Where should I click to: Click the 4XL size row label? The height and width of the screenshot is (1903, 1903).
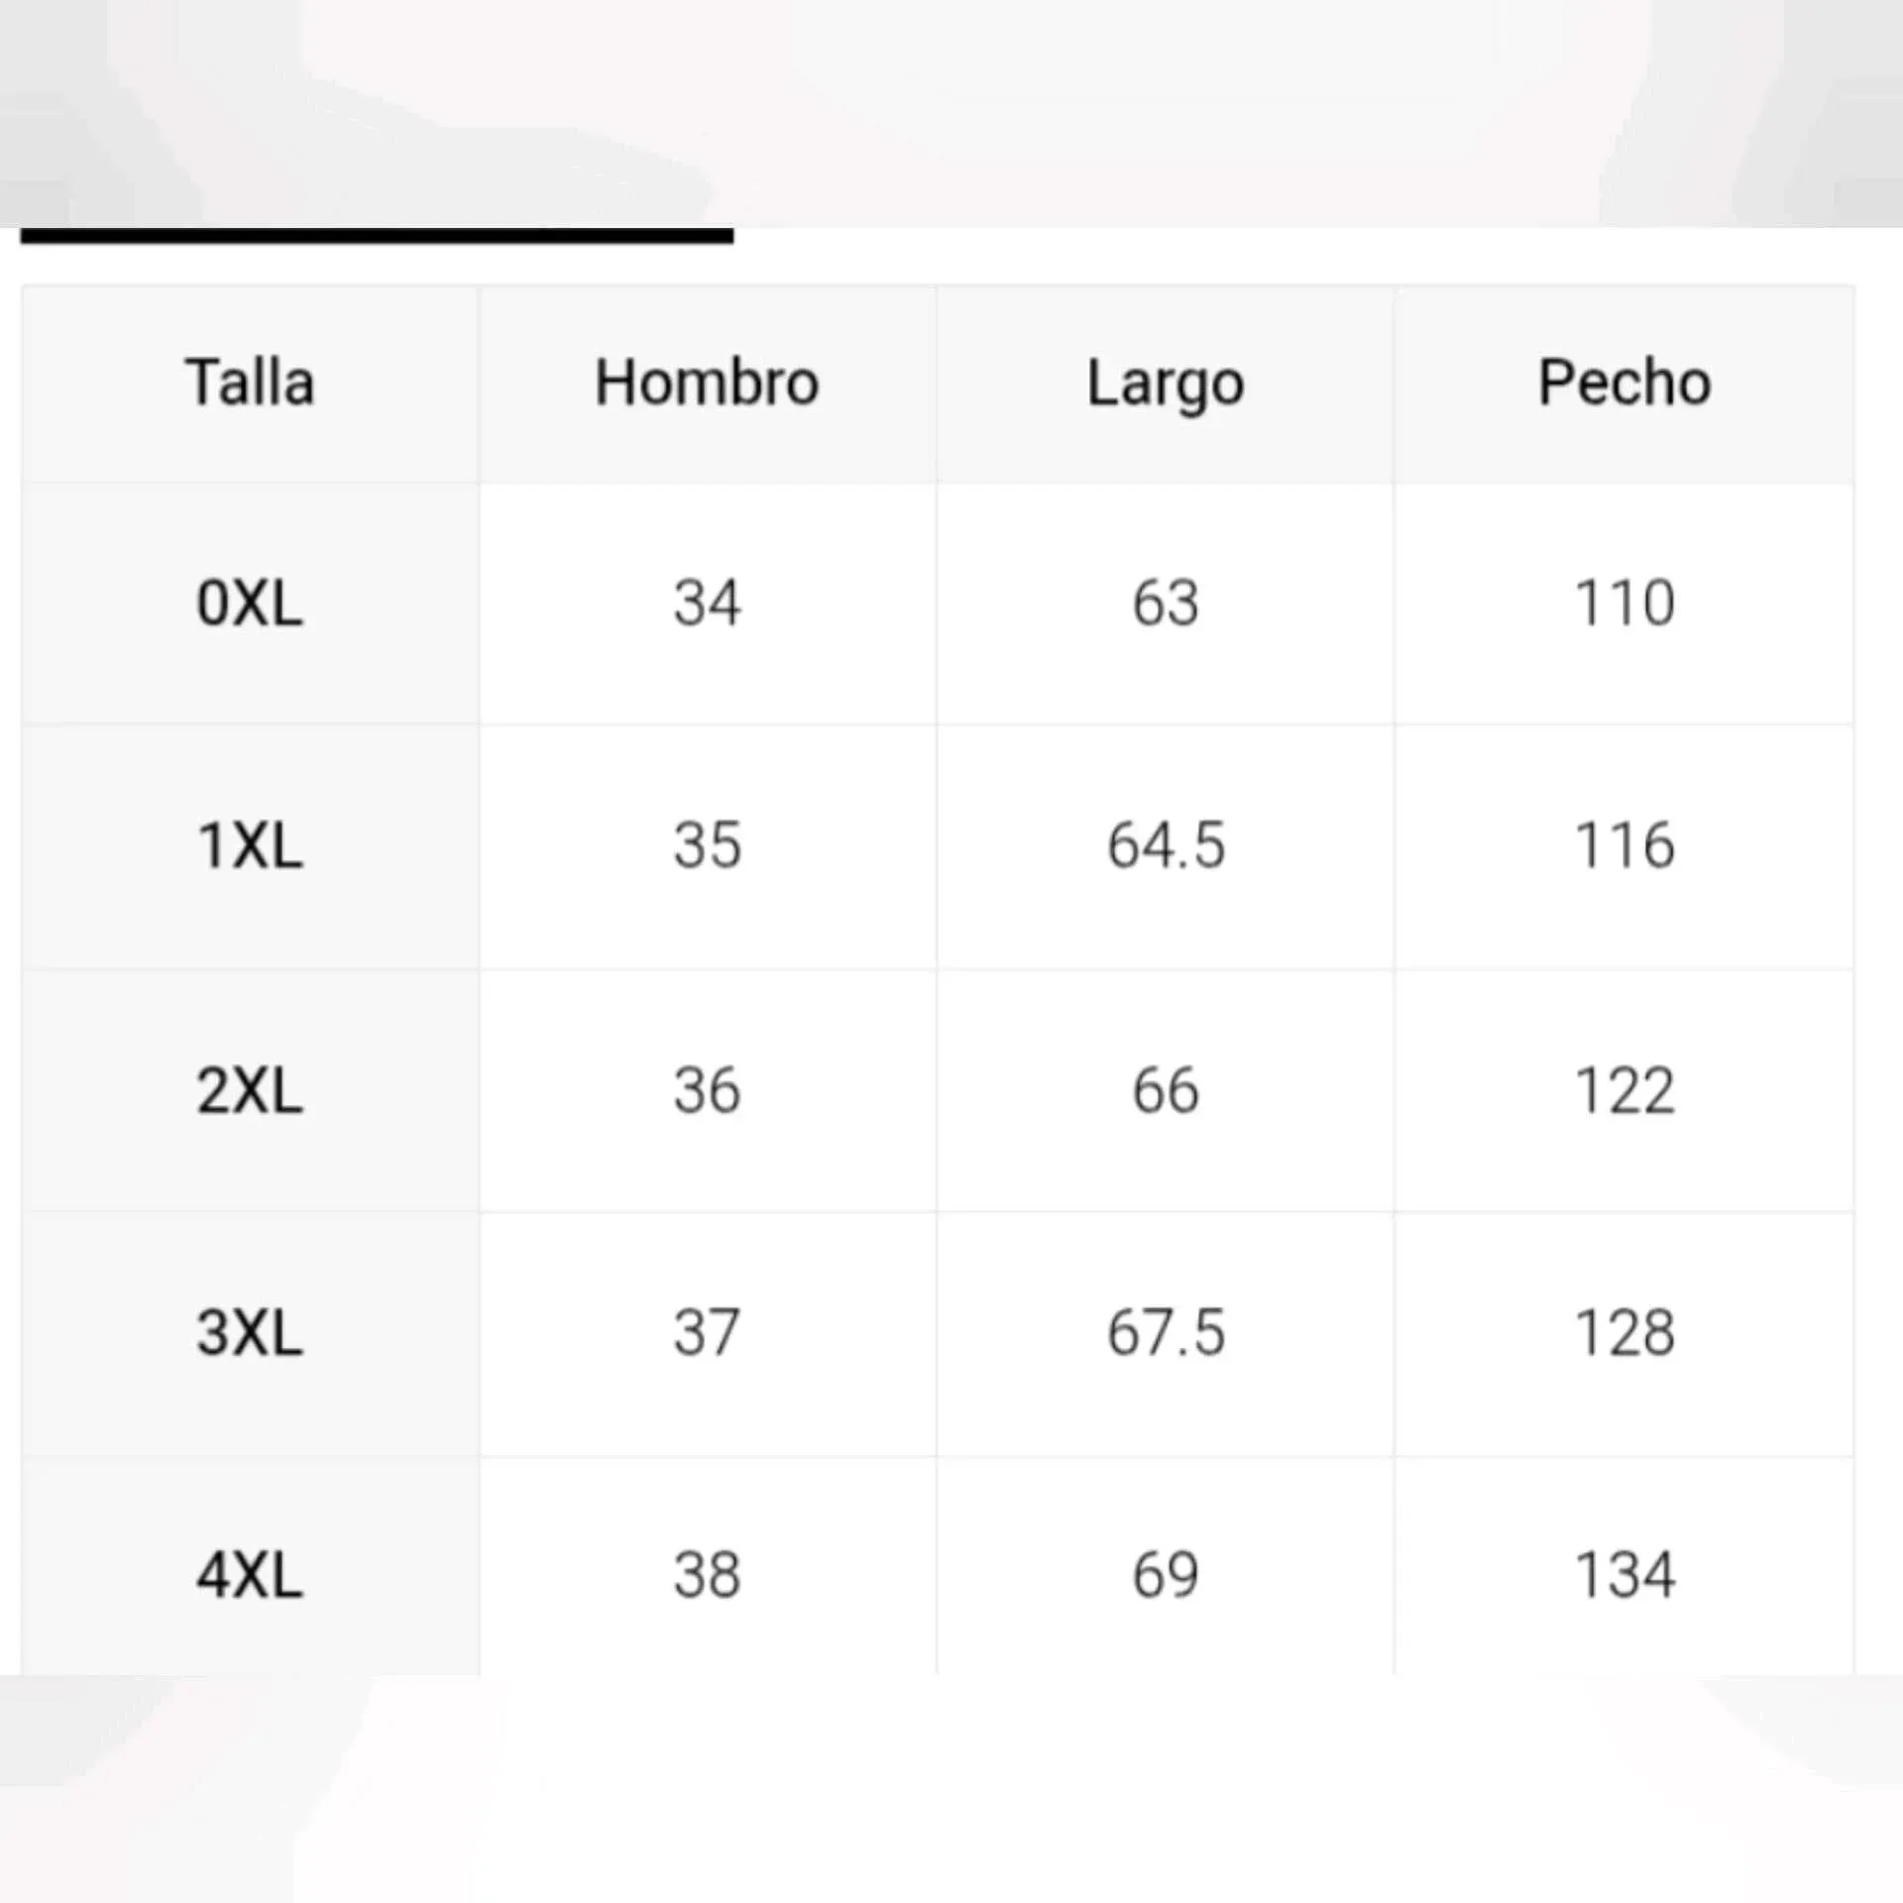[x=250, y=1575]
